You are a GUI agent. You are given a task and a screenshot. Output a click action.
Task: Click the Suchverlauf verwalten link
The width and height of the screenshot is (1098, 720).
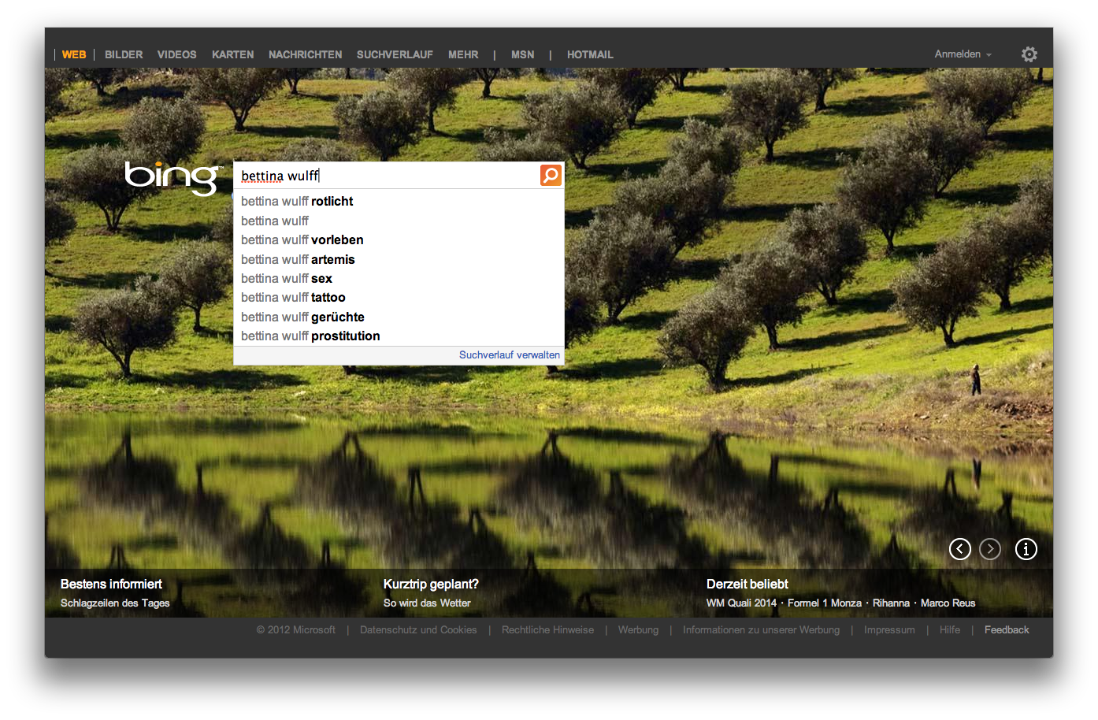pyautogui.click(x=510, y=355)
